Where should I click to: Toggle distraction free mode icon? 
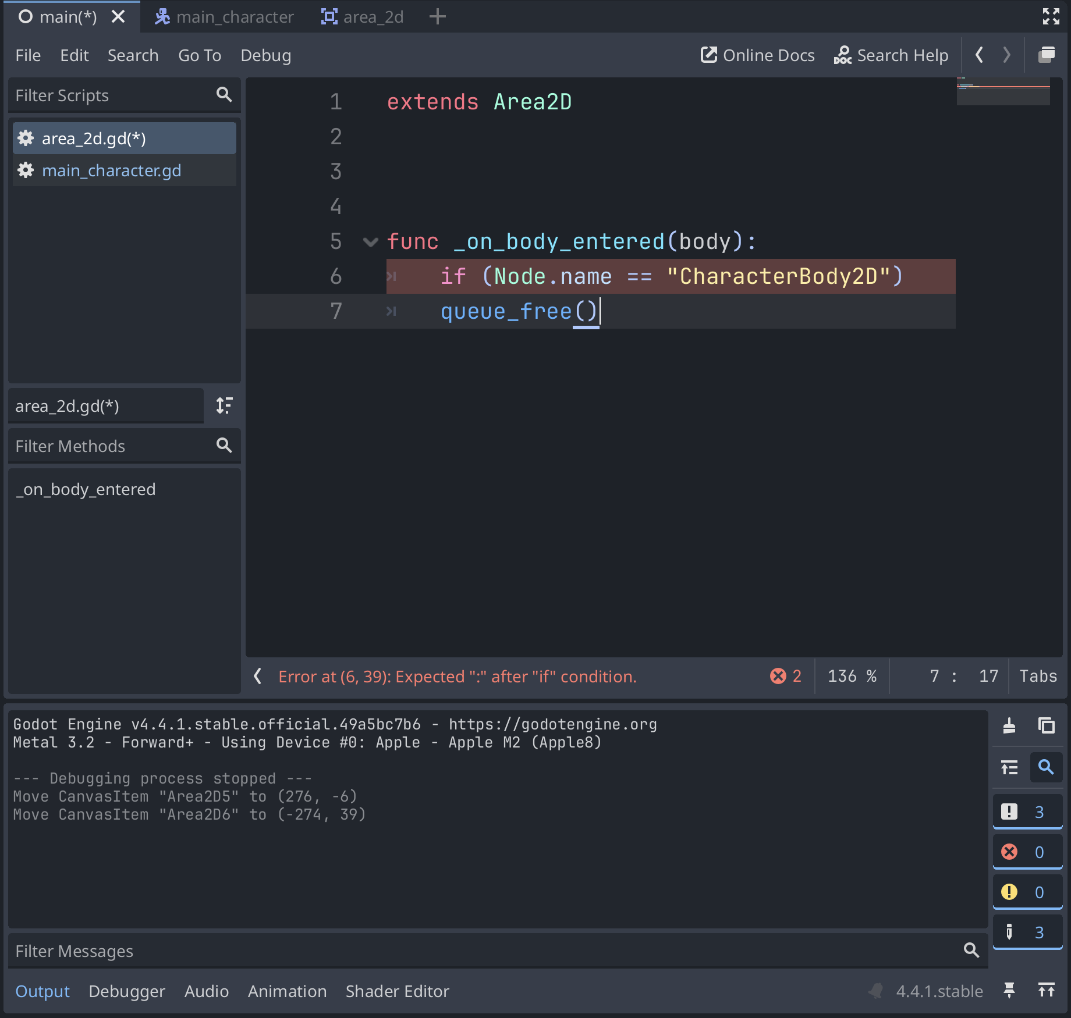click(x=1051, y=16)
